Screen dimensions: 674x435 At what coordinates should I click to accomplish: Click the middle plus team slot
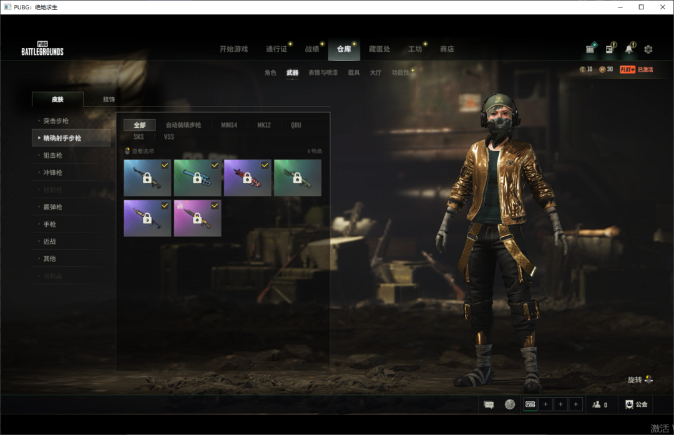click(560, 404)
